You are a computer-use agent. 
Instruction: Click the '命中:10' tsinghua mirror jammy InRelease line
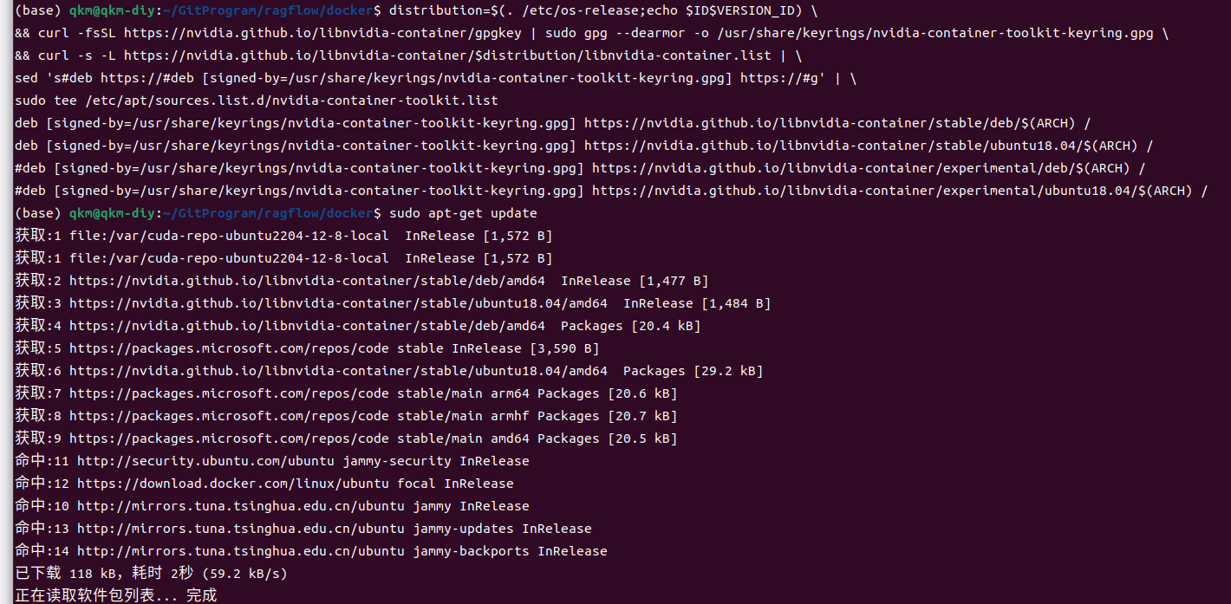point(272,506)
